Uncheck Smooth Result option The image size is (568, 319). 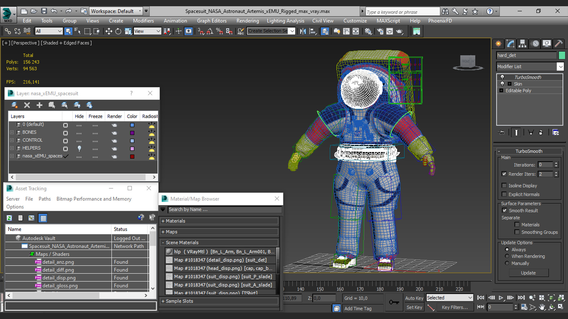tap(504, 210)
